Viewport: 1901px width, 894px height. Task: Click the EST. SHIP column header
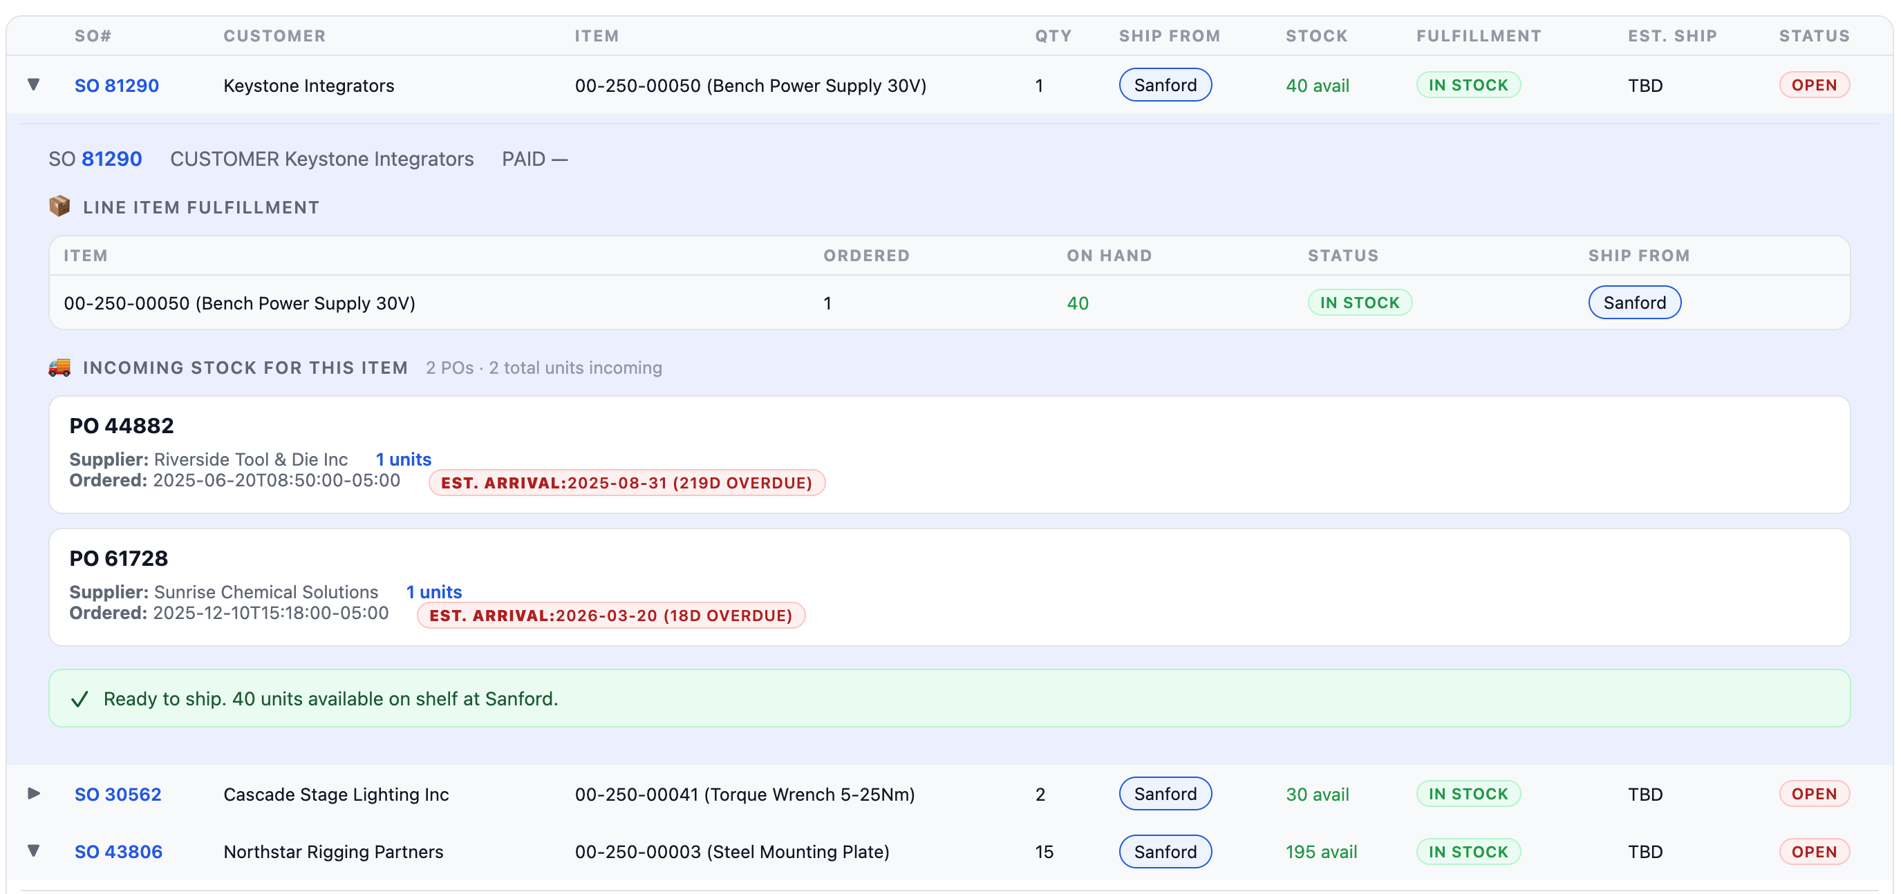coord(1672,36)
